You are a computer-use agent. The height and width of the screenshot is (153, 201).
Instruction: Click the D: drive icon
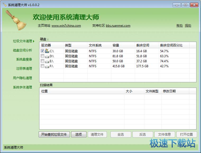(x=47, y=56)
